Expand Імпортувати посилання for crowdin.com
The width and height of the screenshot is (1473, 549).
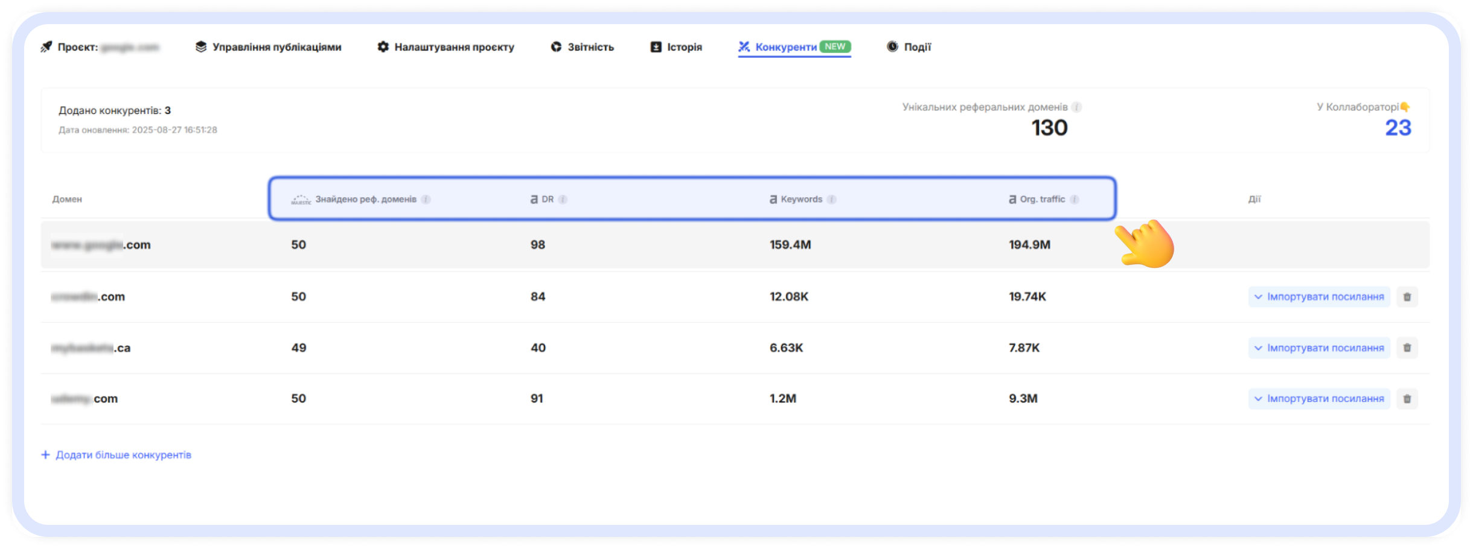click(1319, 296)
